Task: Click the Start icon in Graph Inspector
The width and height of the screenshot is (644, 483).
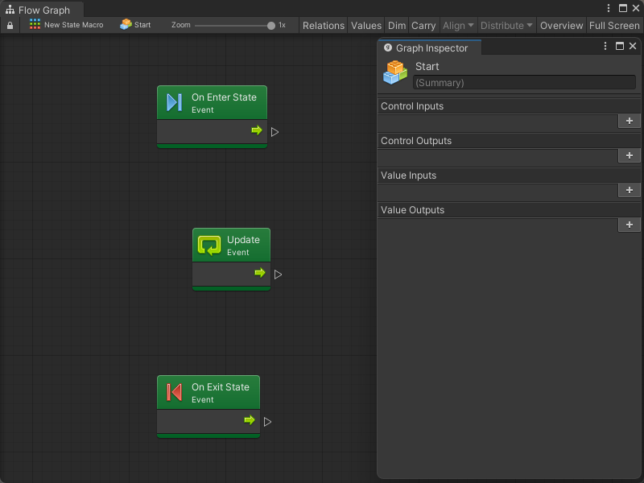Action: point(395,73)
